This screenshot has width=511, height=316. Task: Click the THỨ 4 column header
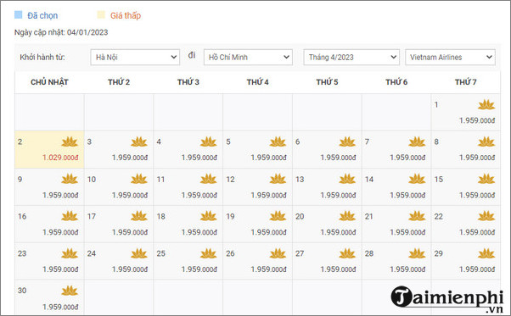258,82
